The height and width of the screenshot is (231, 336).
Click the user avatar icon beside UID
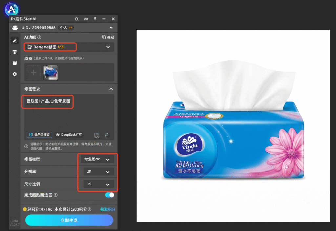tap(15, 27)
